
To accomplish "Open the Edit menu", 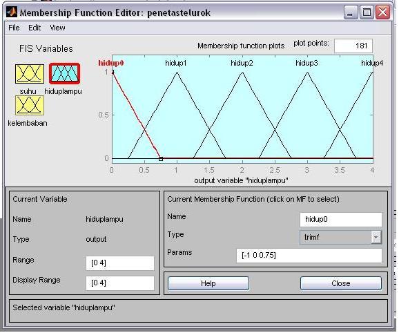I will 35,28.
